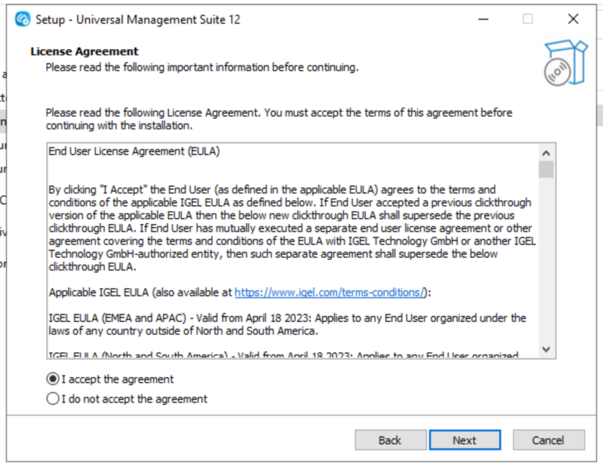Click the maximize window button
Screen dimensions: 603x469
tap(528, 19)
